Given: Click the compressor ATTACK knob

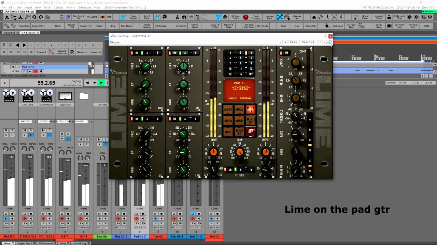Looking at the screenshot, I should [296, 62].
